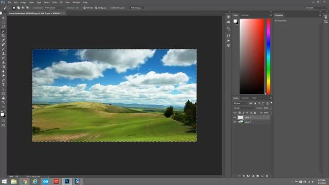Viewport: 329px width, 185px height.
Task: Select the Zoom tool
Action: (3, 103)
